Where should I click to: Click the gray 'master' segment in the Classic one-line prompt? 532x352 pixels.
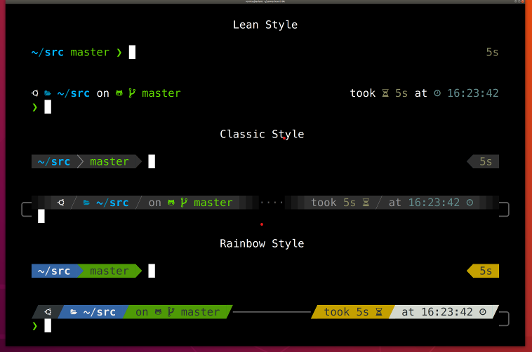(x=109, y=161)
